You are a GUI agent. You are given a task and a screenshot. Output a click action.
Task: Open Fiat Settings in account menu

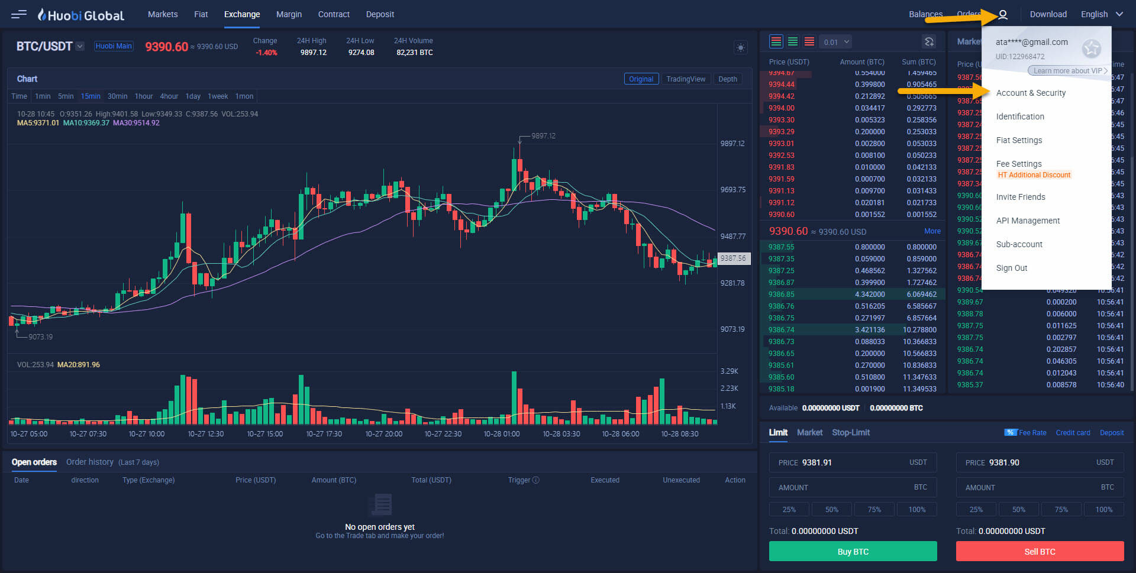(1019, 140)
